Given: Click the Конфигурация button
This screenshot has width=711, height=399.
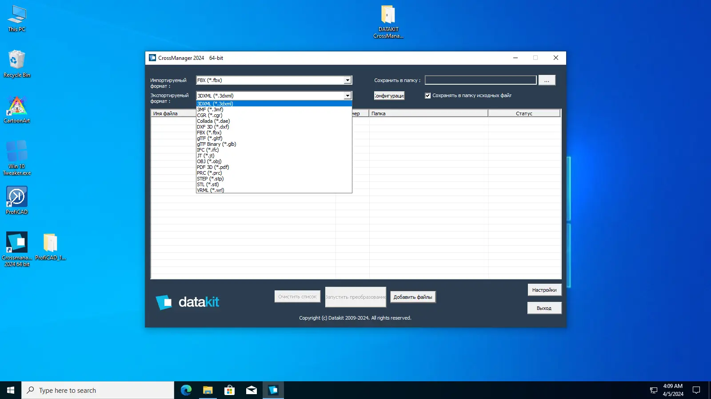Looking at the screenshot, I should tap(389, 96).
